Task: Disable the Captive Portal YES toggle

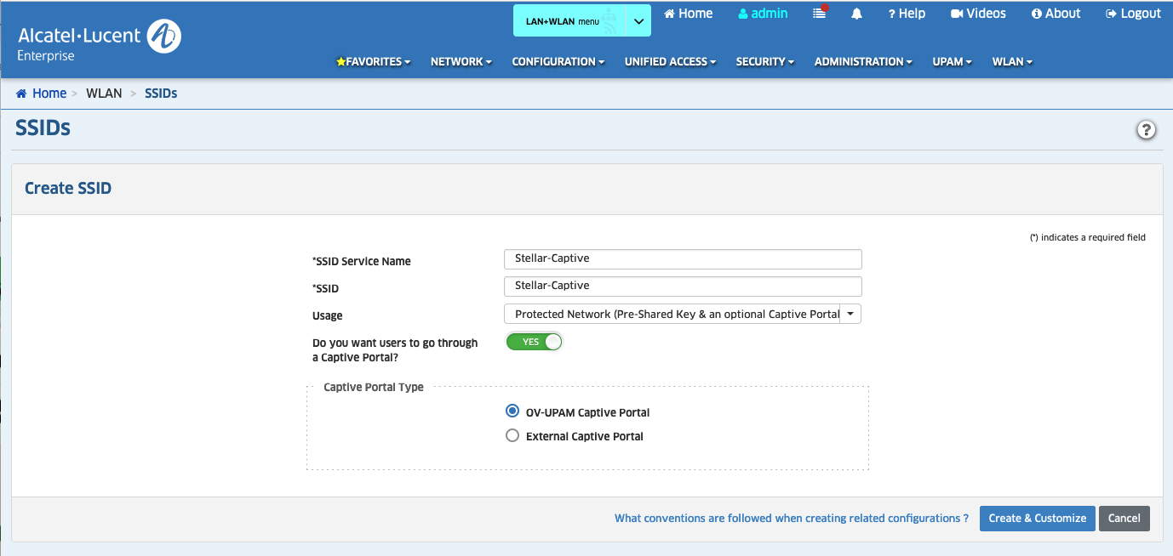Action: coord(535,342)
